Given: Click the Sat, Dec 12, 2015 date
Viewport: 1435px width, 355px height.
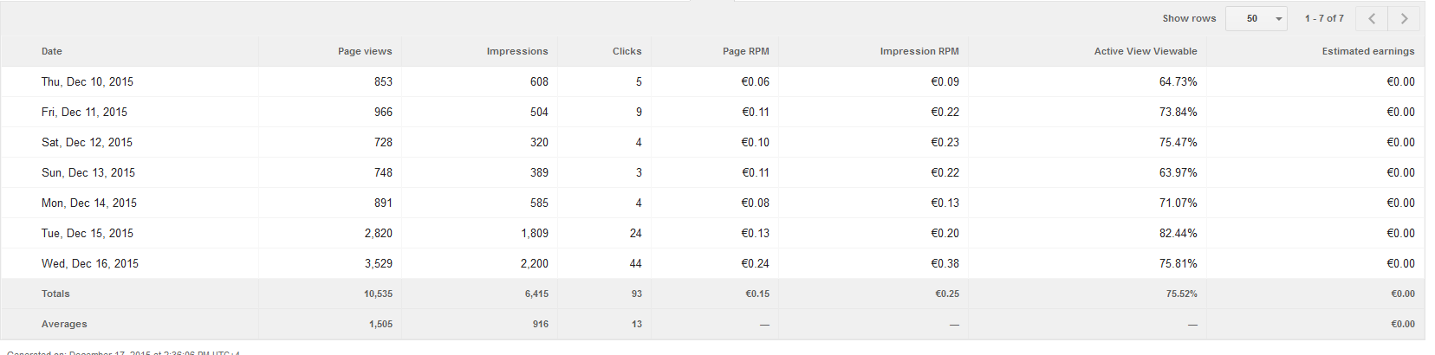Looking at the screenshot, I should tap(87, 142).
